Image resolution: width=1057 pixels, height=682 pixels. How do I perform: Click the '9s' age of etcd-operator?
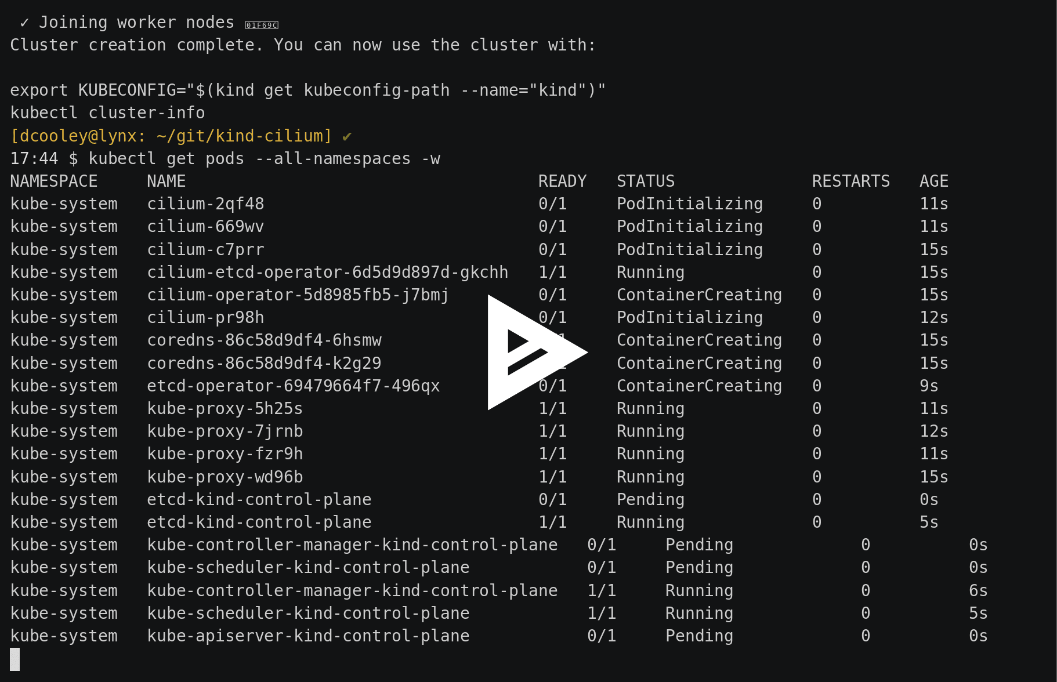929,386
